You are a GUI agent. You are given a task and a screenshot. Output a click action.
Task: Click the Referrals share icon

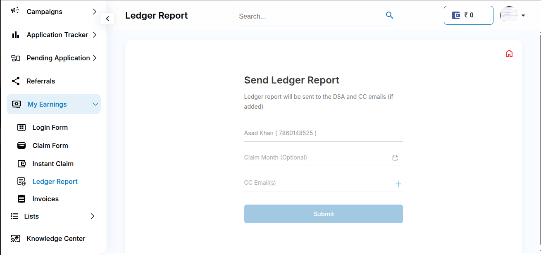(x=16, y=81)
